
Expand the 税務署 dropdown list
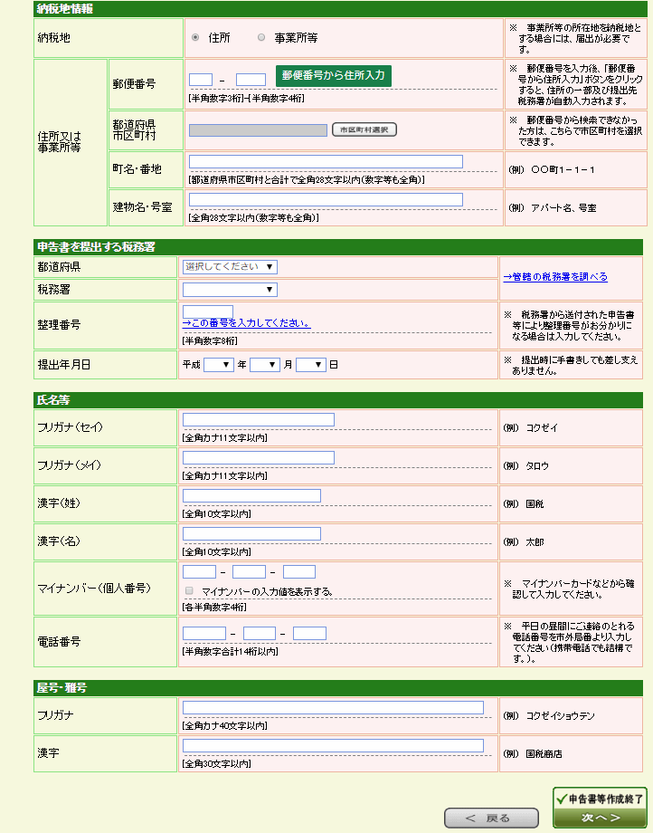tap(230, 290)
